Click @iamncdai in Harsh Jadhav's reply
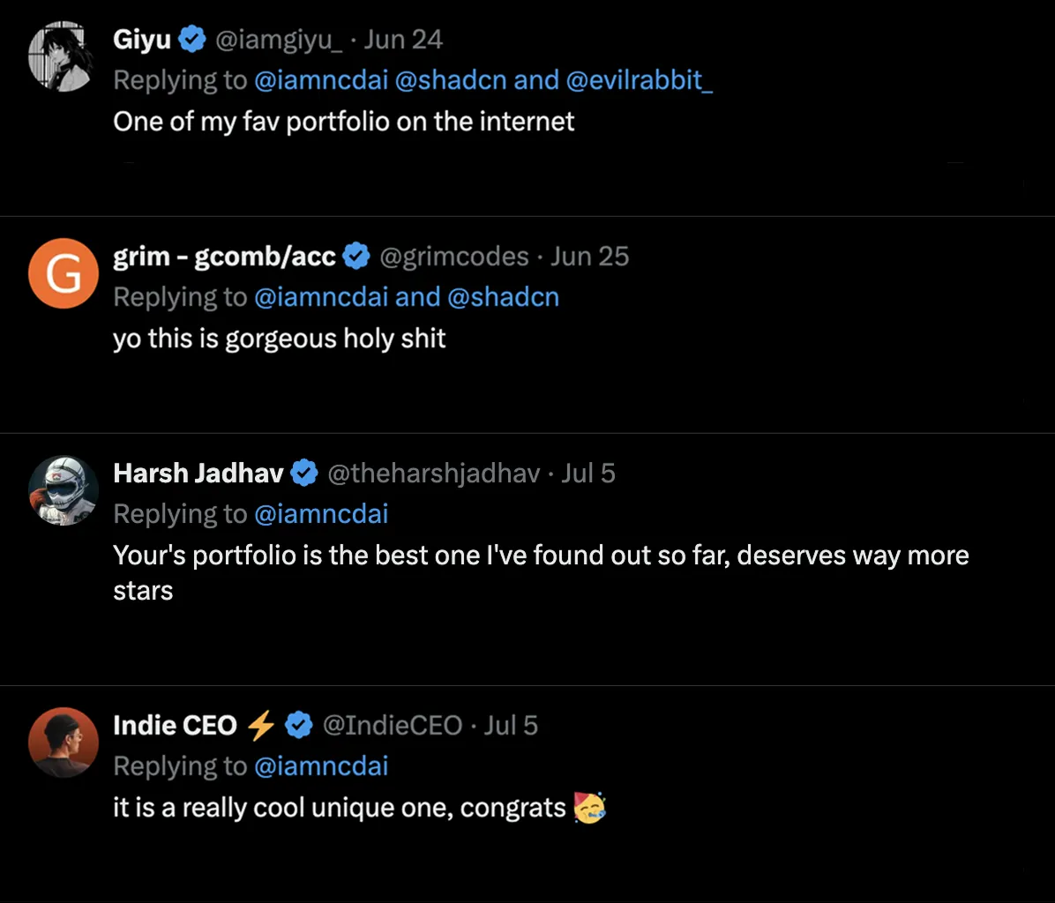Viewport: 1055px width, 903px height. tap(321, 514)
